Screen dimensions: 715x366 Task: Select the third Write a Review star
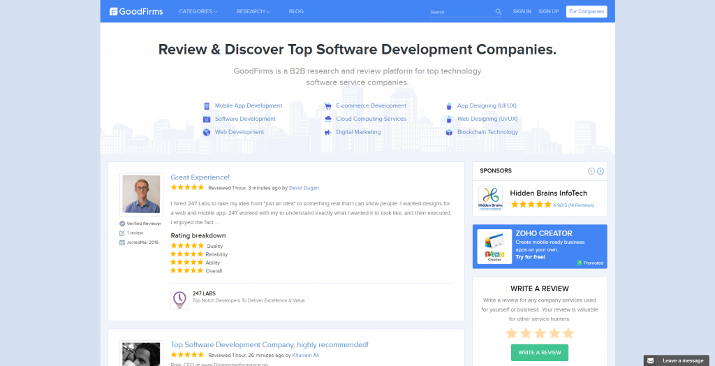[540, 333]
